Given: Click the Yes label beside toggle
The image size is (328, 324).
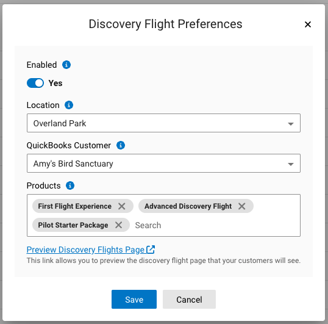Looking at the screenshot, I should click(x=55, y=83).
